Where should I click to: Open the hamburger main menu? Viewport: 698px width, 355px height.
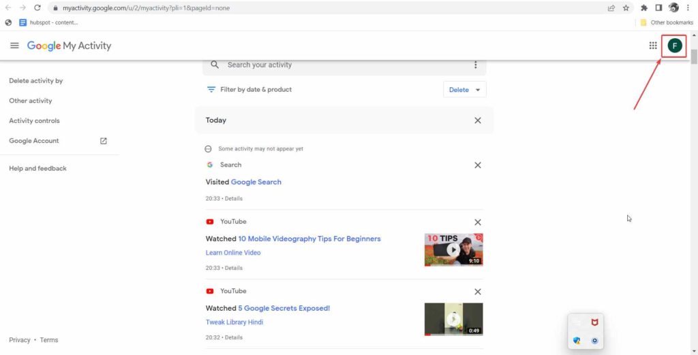point(14,46)
